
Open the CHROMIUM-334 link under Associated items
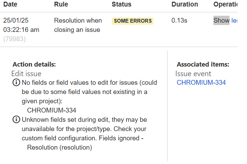pos(201,82)
